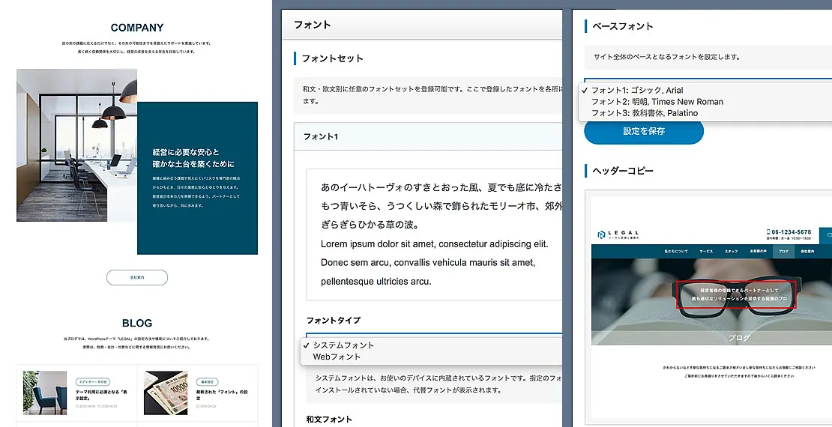832x427 pixels.
Task: Open blog post テーマ利用に必須となる「表示設定」
Action: [x=101, y=394]
